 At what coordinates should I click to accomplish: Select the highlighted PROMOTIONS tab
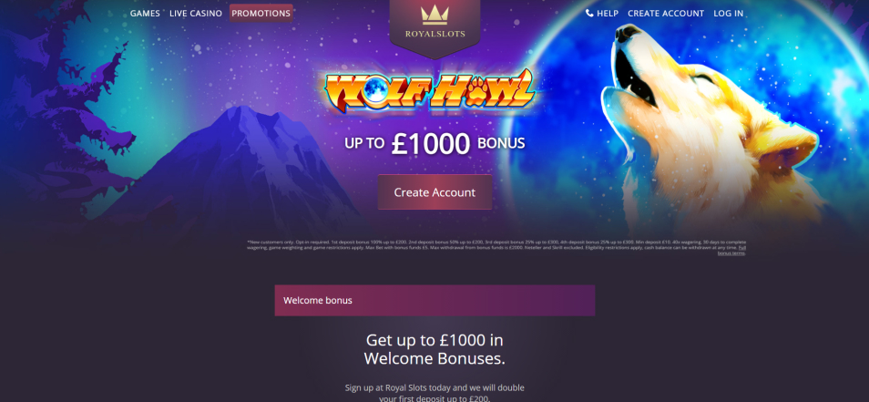coord(261,14)
